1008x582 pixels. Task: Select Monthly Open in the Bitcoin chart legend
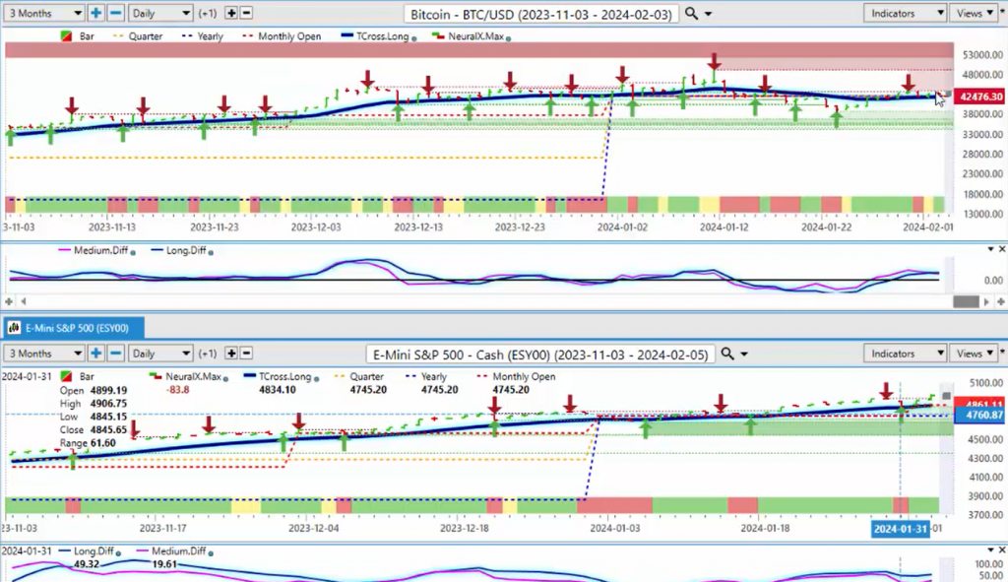pos(289,36)
